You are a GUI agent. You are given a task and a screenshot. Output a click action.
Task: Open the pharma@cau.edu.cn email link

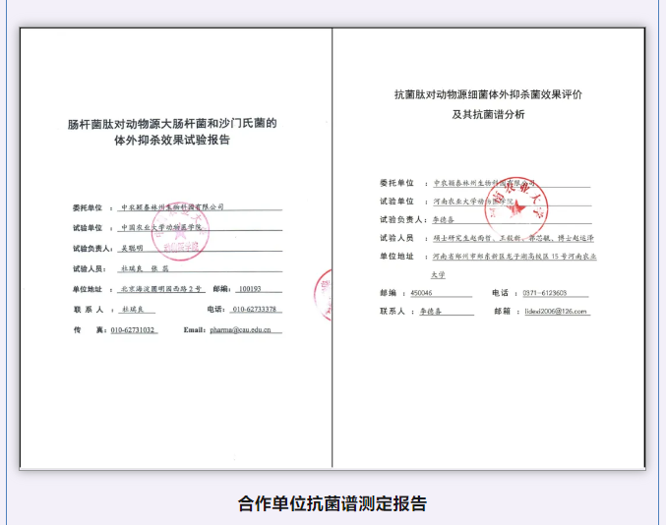[246, 330]
